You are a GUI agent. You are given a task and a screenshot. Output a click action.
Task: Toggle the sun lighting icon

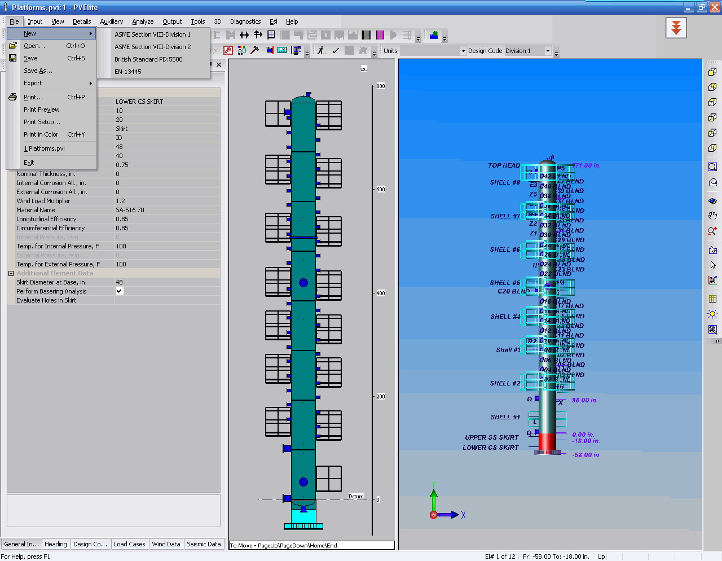coord(712,314)
